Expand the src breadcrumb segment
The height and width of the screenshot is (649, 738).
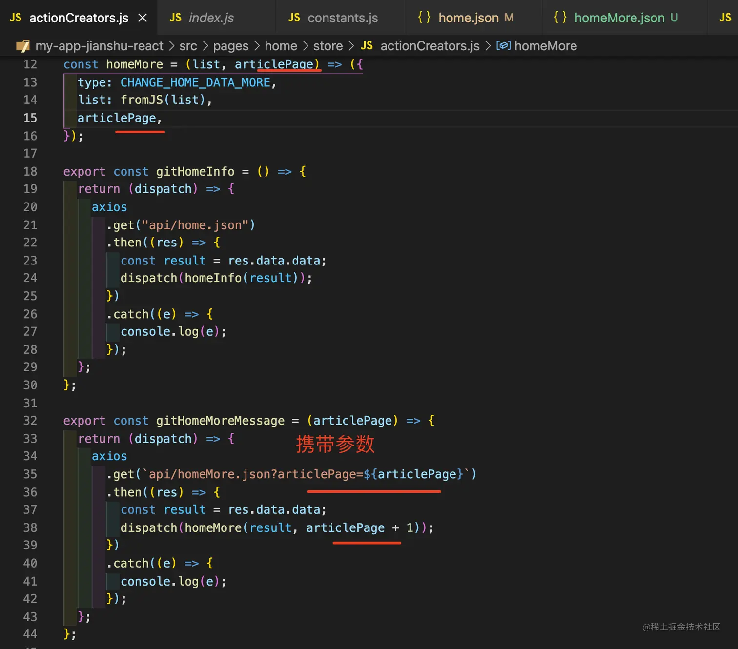(x=188, y=46)
